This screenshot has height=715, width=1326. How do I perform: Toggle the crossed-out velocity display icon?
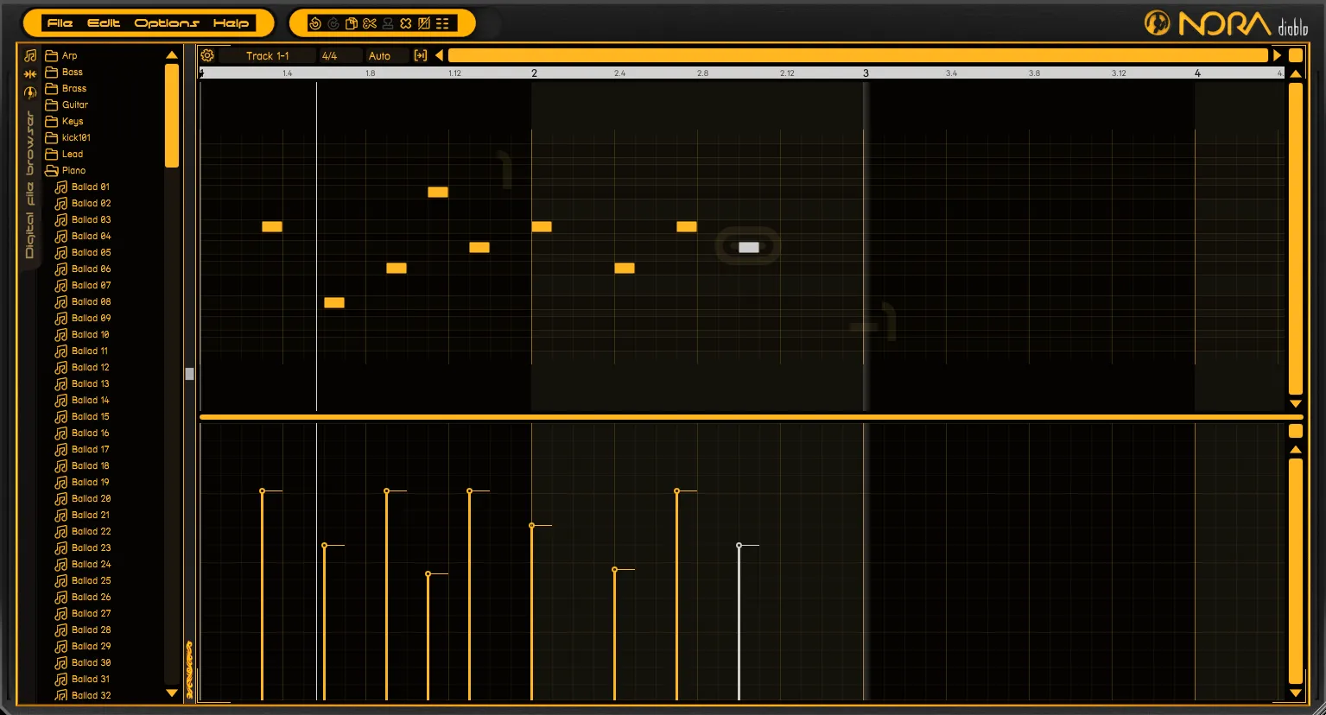coord(424,23)
